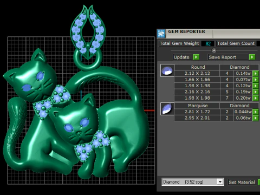Collapse panel with the round up-arrow handle
Screen dimensions: 260x195
click(x=214, y=50)
